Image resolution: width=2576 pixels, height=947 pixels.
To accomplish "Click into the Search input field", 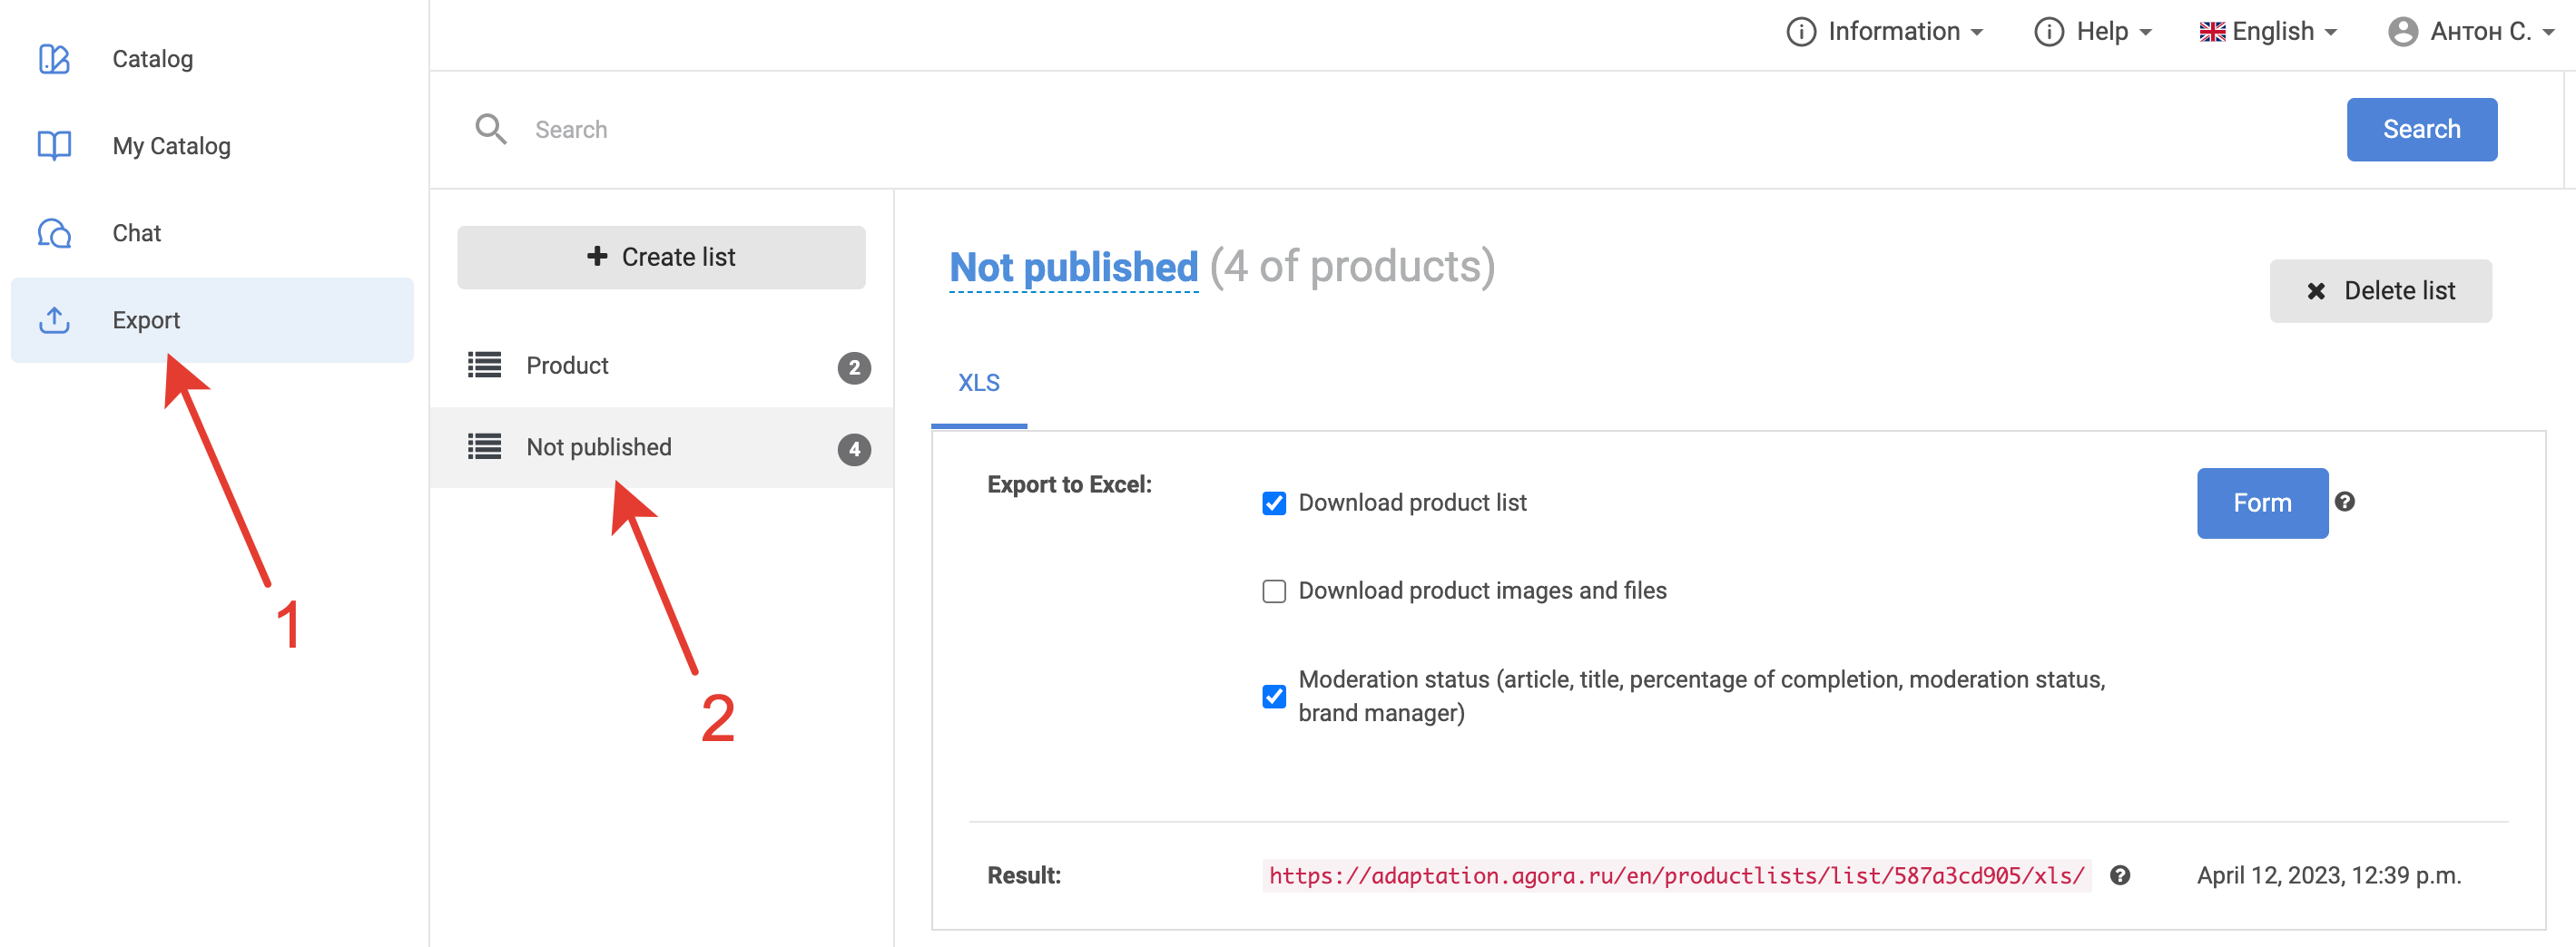I will (1400, 130).
